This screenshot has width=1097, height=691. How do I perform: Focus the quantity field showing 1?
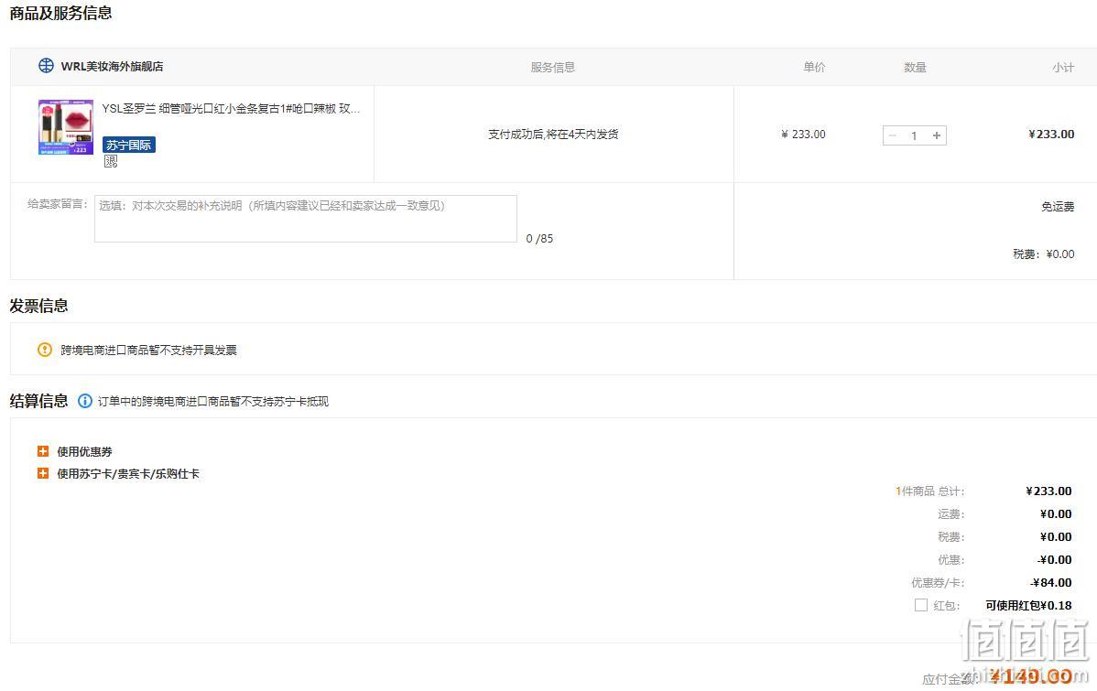(x=915, y=135)
